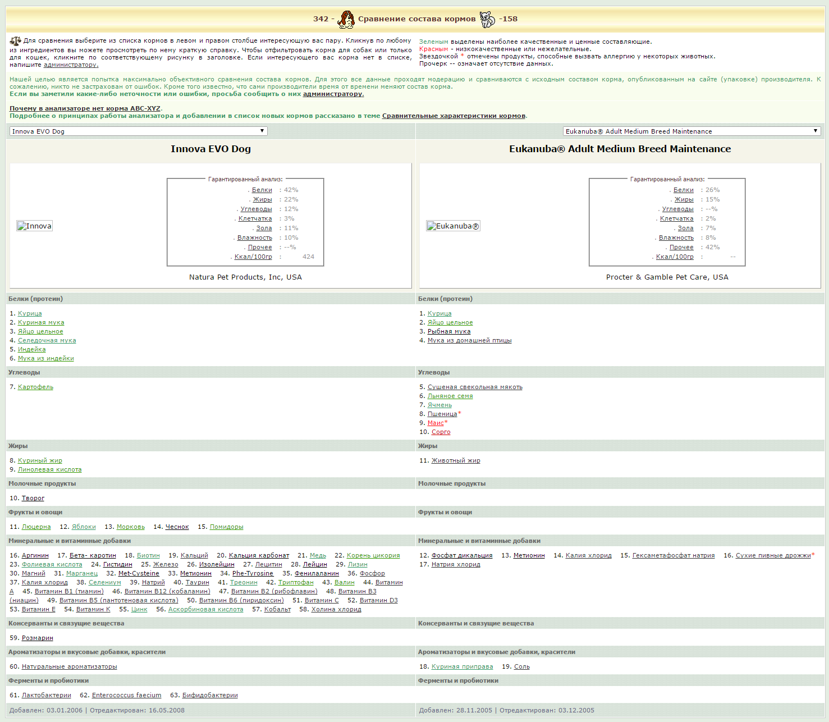Open 'Enterococcus faecium' probiotic link
This screenshot has height=722, width=829.
127,696
